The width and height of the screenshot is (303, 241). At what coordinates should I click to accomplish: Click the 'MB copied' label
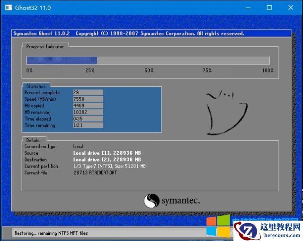coord(34,106)
